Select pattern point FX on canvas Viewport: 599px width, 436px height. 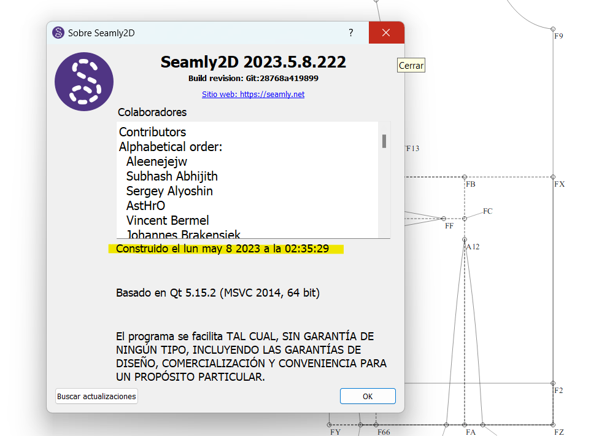pyautogui.click(x=553, y=177)
